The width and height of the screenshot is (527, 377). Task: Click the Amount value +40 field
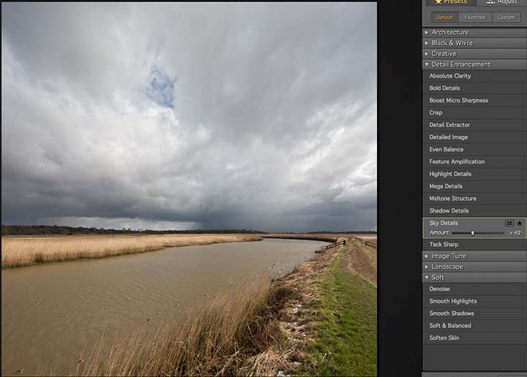click(x=515, y=233)
